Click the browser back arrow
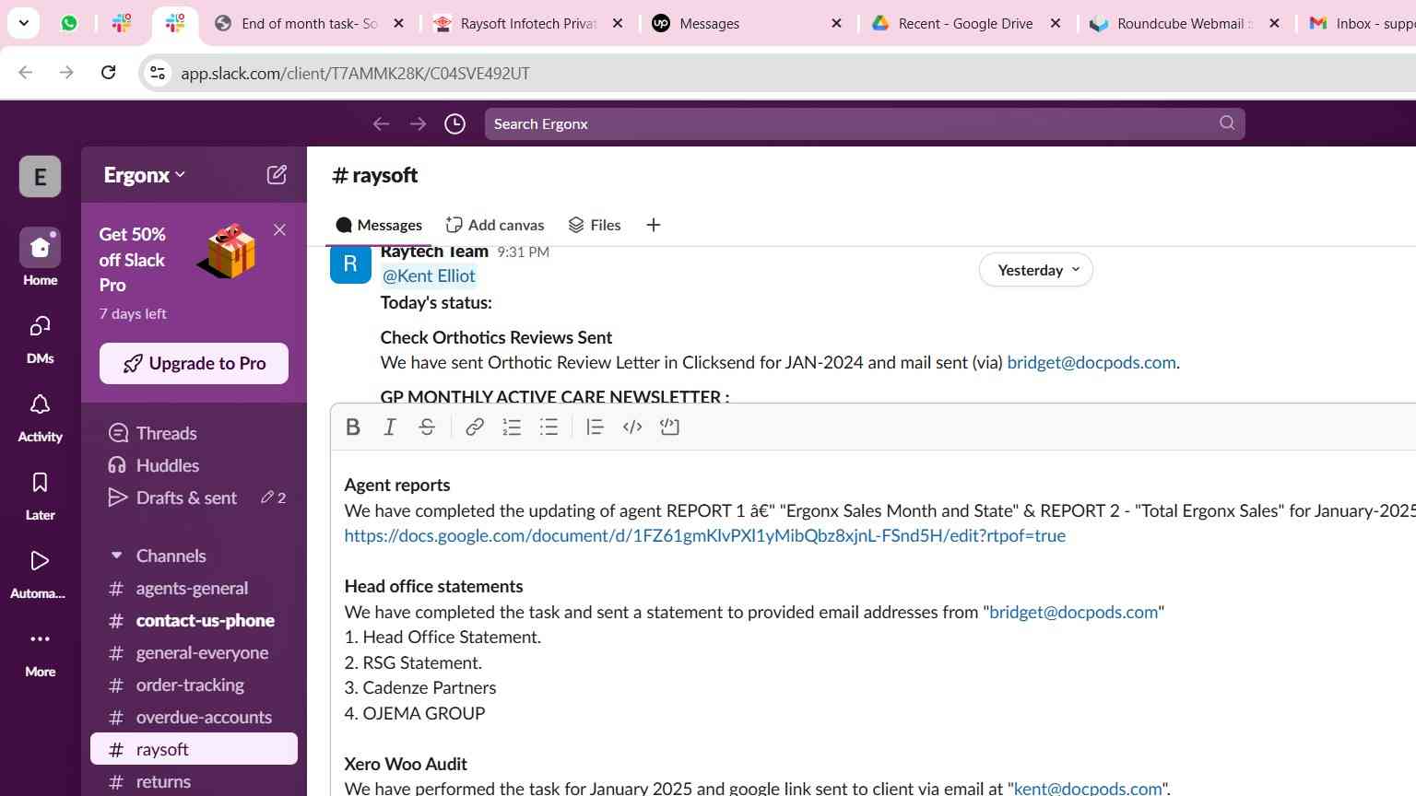Image resolution: width=1416 pixels, height=796 pixels. click(26, 72)
